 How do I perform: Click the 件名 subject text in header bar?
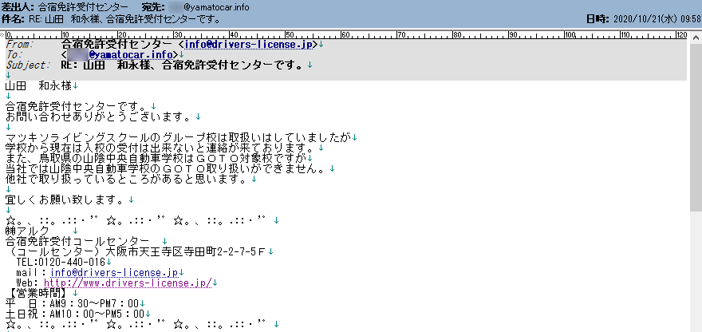pos(127,19)
